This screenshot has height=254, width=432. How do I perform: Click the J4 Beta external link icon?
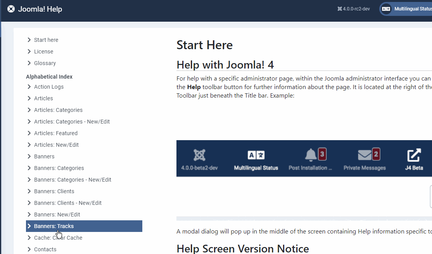click(x=414, y=155)
